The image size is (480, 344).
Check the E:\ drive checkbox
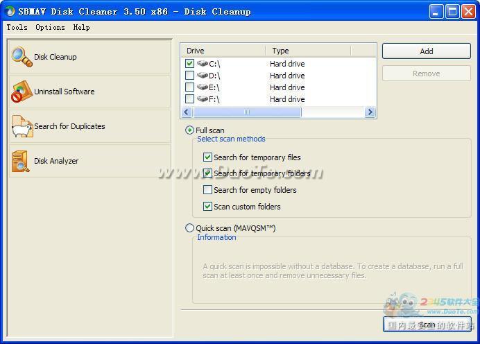tap(189, 87)
